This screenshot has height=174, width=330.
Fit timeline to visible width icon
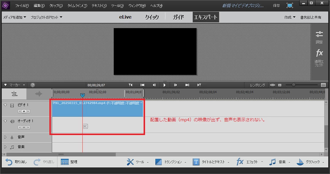click(273, 85)
